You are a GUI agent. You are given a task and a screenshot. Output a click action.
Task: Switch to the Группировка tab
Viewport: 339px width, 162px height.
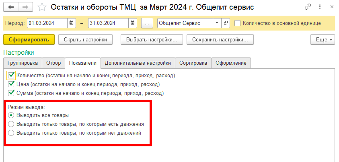[x=22, y=63]
